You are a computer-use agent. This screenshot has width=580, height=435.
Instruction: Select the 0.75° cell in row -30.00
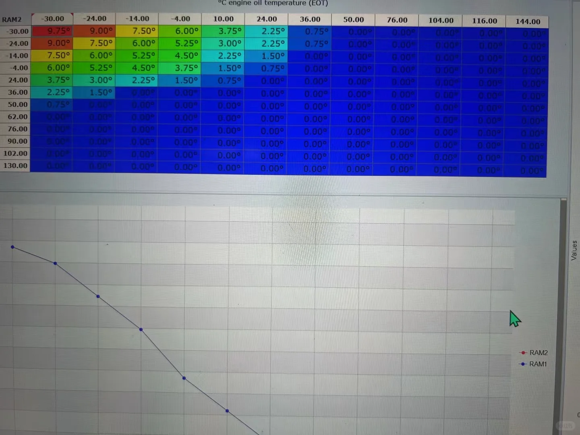tap(310, 32)
